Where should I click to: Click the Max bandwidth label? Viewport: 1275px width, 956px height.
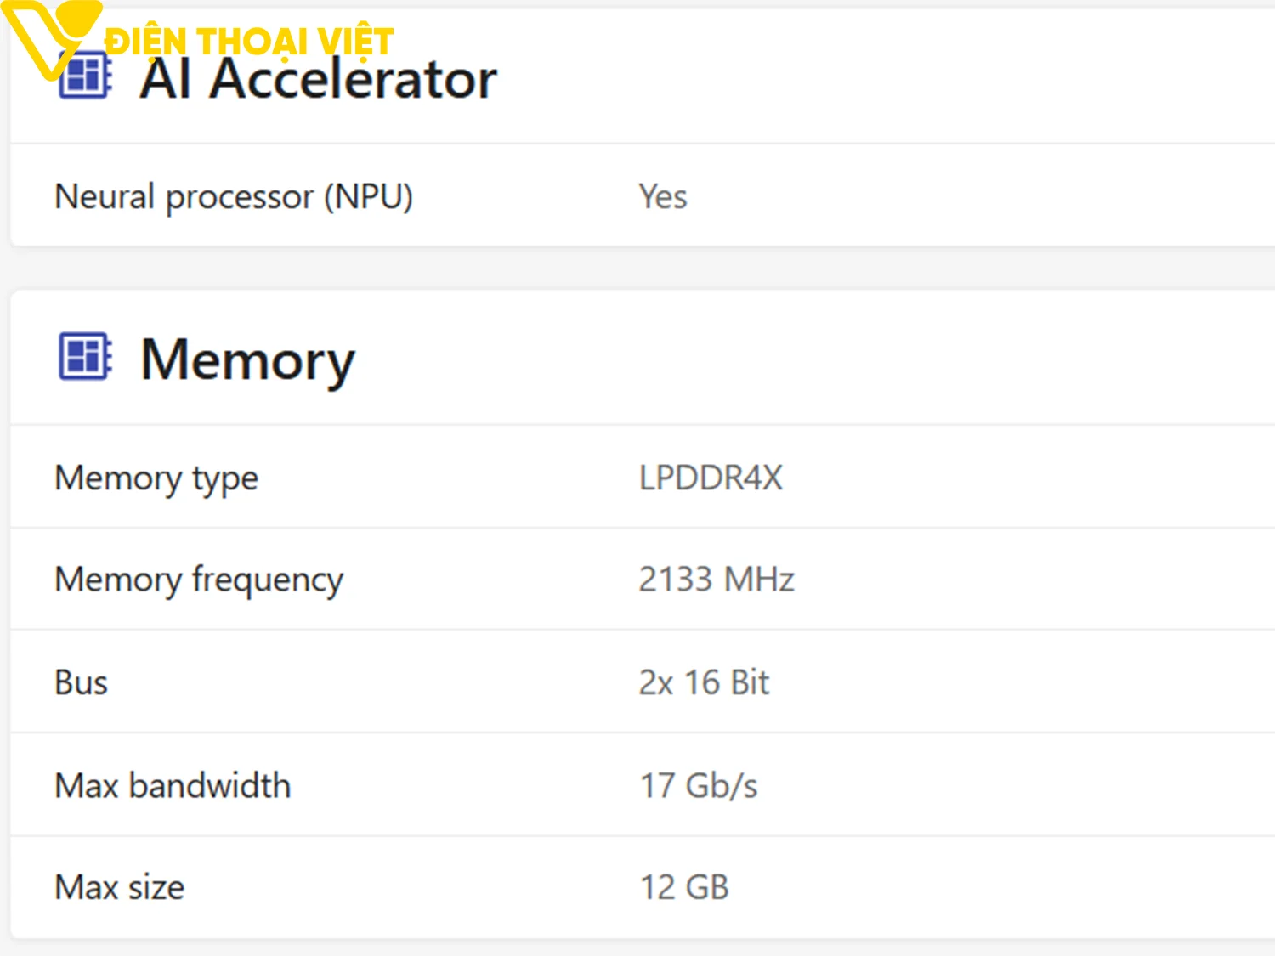tap(173, 786)
